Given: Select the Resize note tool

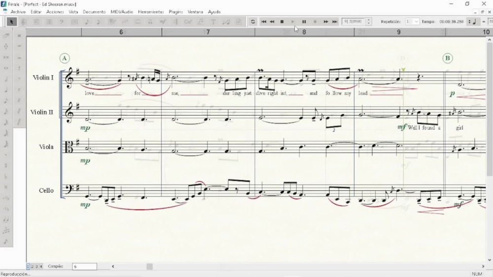Looking at the screenshot, I should tap(226, 22).
